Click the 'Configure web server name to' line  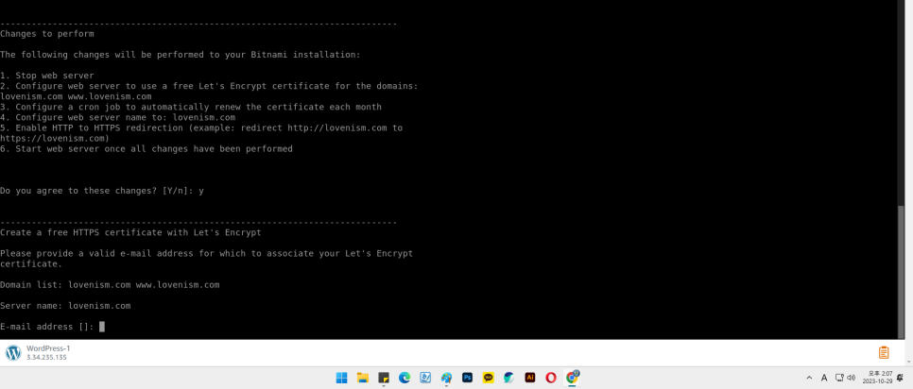pos(117,117)
